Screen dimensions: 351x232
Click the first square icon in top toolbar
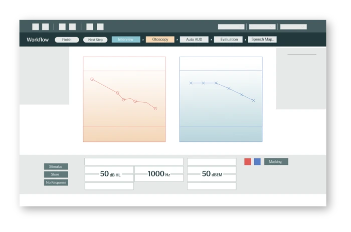36,27
